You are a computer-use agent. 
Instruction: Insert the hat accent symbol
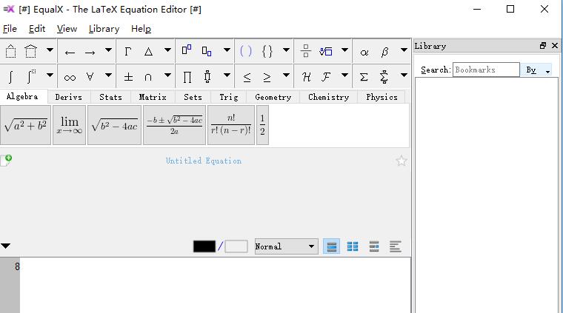(x=11, y=51)
